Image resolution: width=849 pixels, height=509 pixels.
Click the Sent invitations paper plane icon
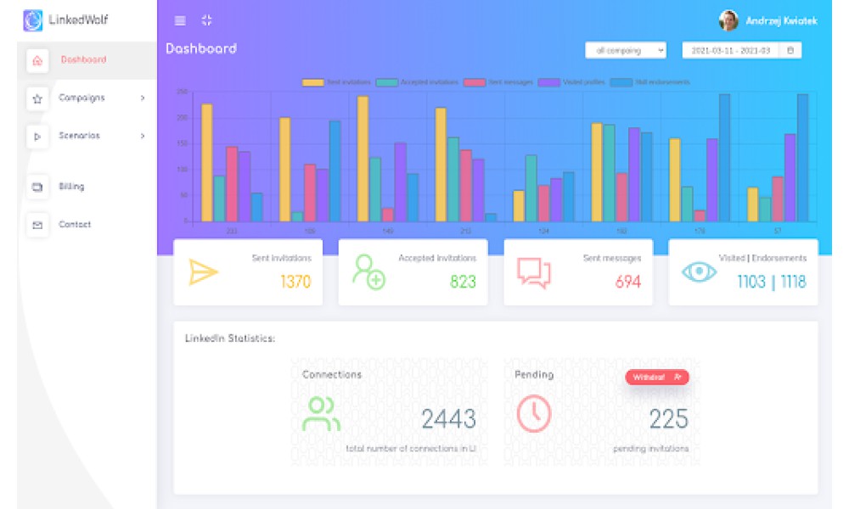tap(203, 272)
